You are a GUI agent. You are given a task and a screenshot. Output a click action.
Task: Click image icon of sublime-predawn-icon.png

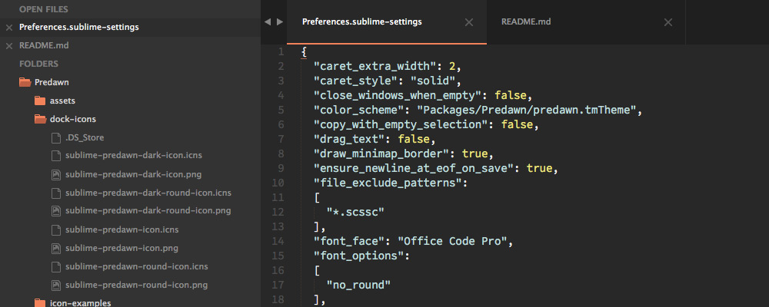click(56, 248)
